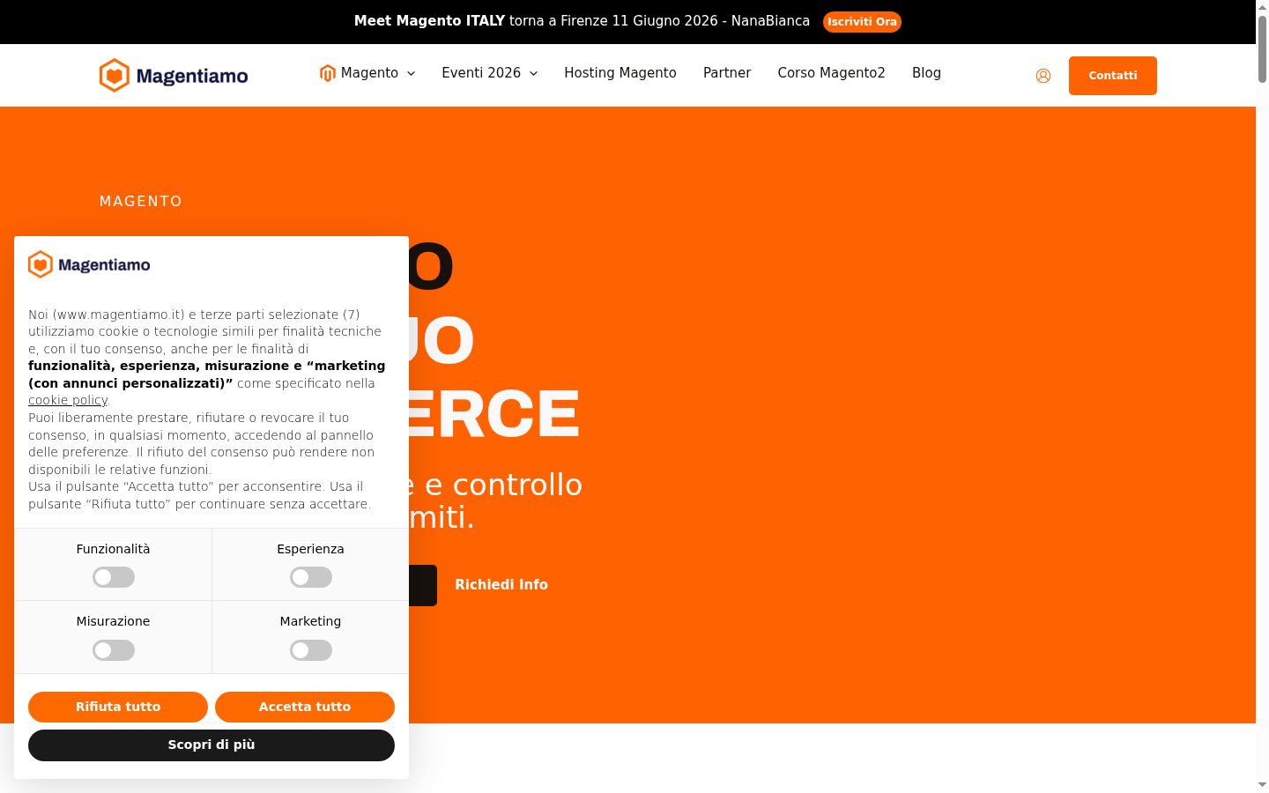
Task: Open the cookie policy link
Action: 68,400
